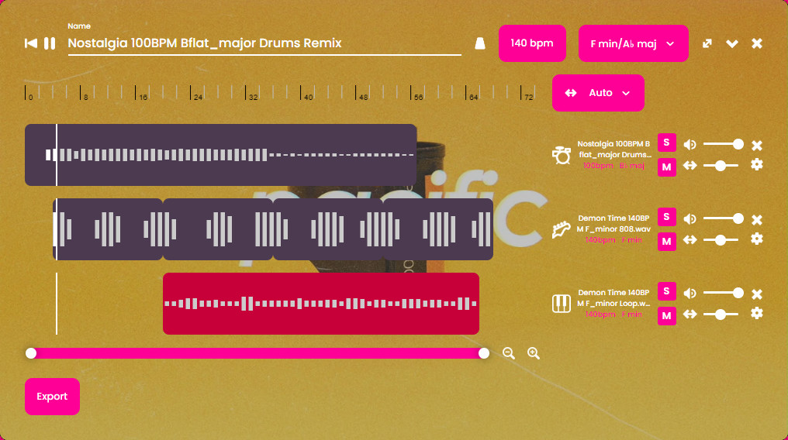Screen dimensions: 788x440
Task: Adjust the 808 track volume slider
Action: (723, 218)
